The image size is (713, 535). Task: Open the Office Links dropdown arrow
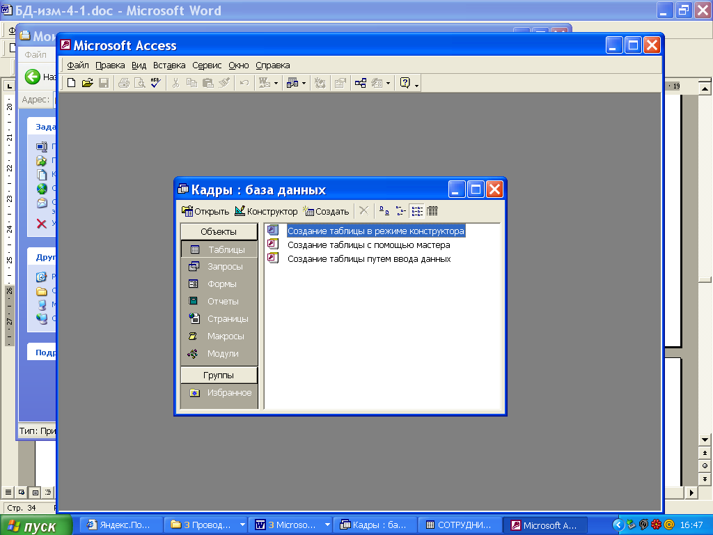(x=276, y=84)
